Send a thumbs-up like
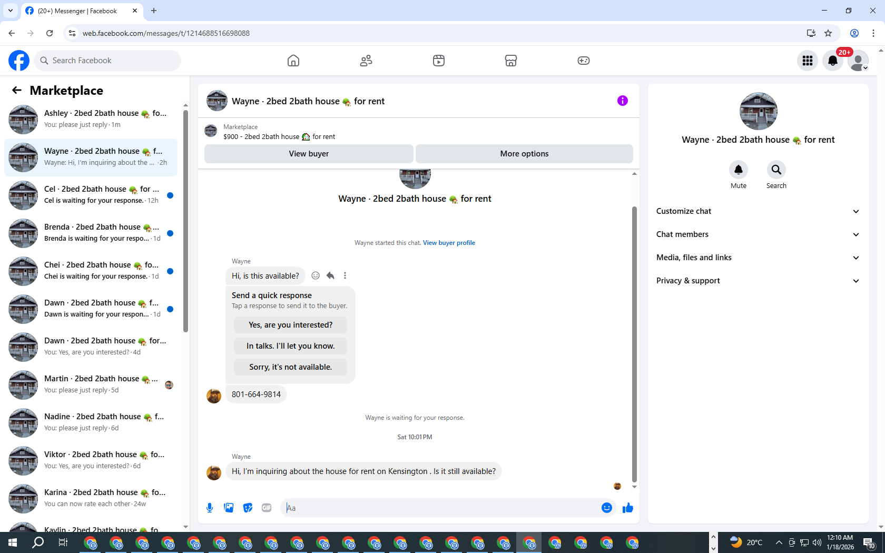885x553 pixels. click(628, 508)
